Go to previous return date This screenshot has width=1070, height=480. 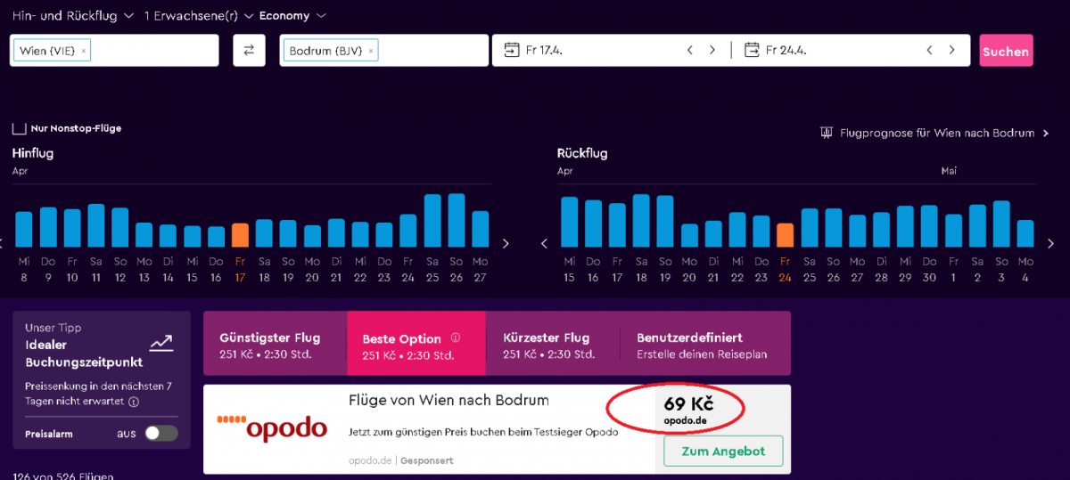pyautogui.click(x=929, y=50)
